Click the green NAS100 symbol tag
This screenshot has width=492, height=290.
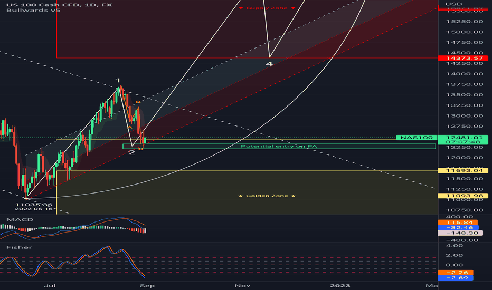coord(416,137)
